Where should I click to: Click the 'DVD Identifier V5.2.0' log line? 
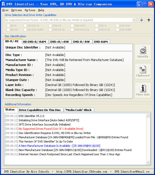31,116
